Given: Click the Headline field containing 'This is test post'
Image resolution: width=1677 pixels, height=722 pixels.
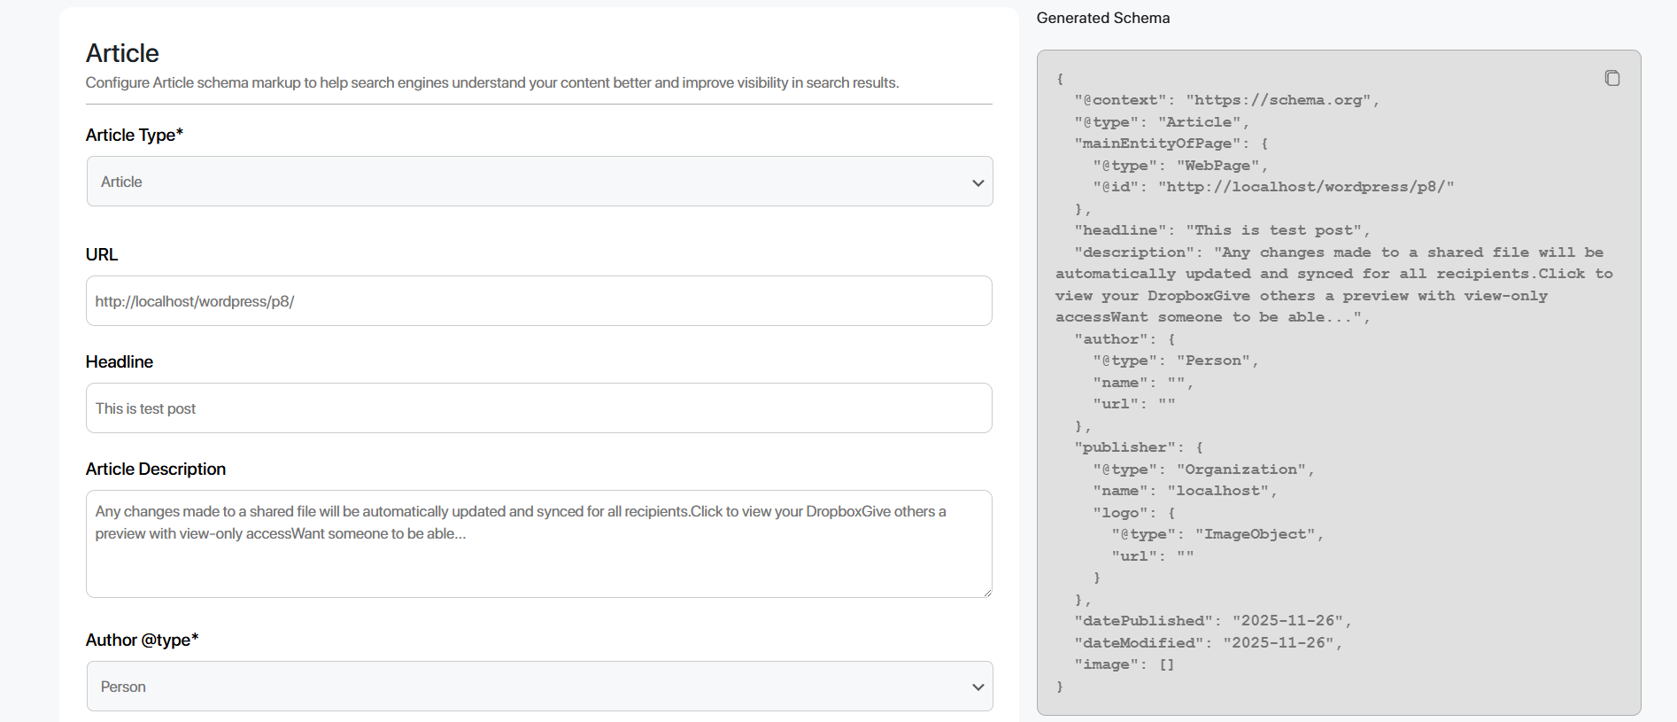Looking at the screenshot, I should click(539, 408).
